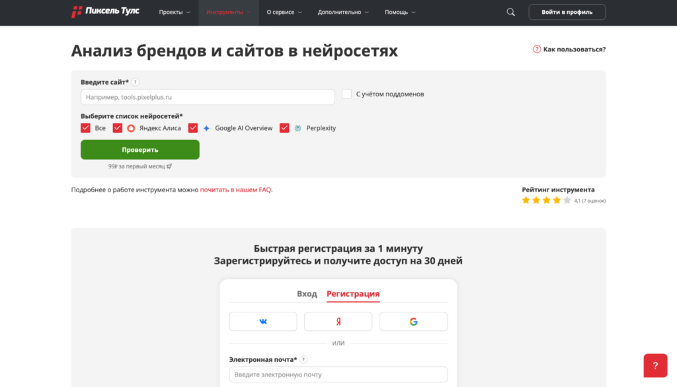Expand the Дополнительно menu
677x387 pixels.
(343, 12)
